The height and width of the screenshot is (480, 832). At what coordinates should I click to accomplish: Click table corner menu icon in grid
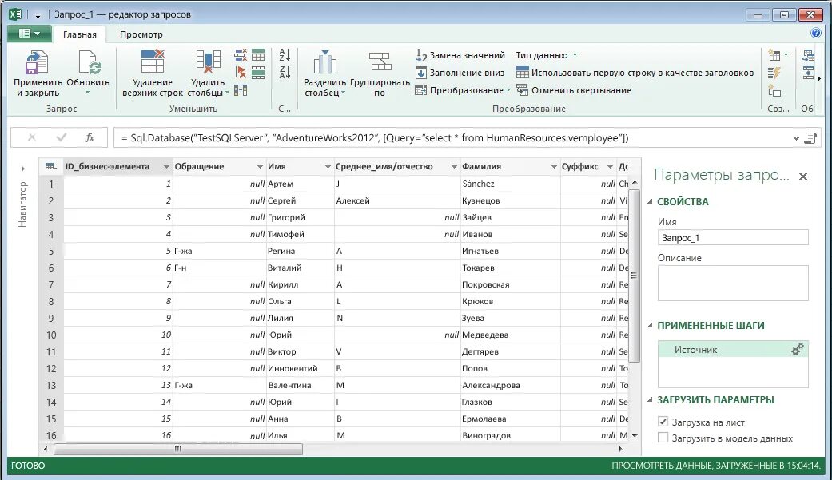coord(50,167)
